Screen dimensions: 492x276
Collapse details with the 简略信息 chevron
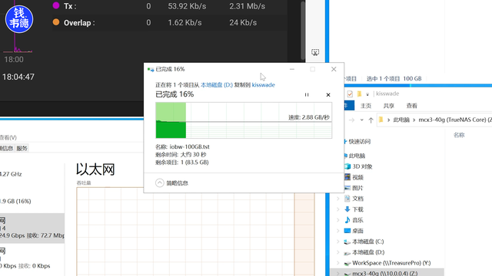coord(160,182)
